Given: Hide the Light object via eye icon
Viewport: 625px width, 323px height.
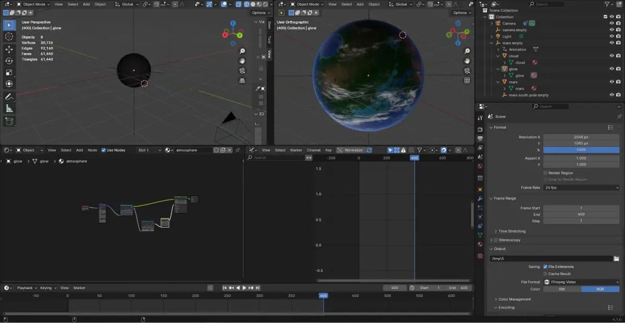Looking at the screenshot, I should click(612, 36).
